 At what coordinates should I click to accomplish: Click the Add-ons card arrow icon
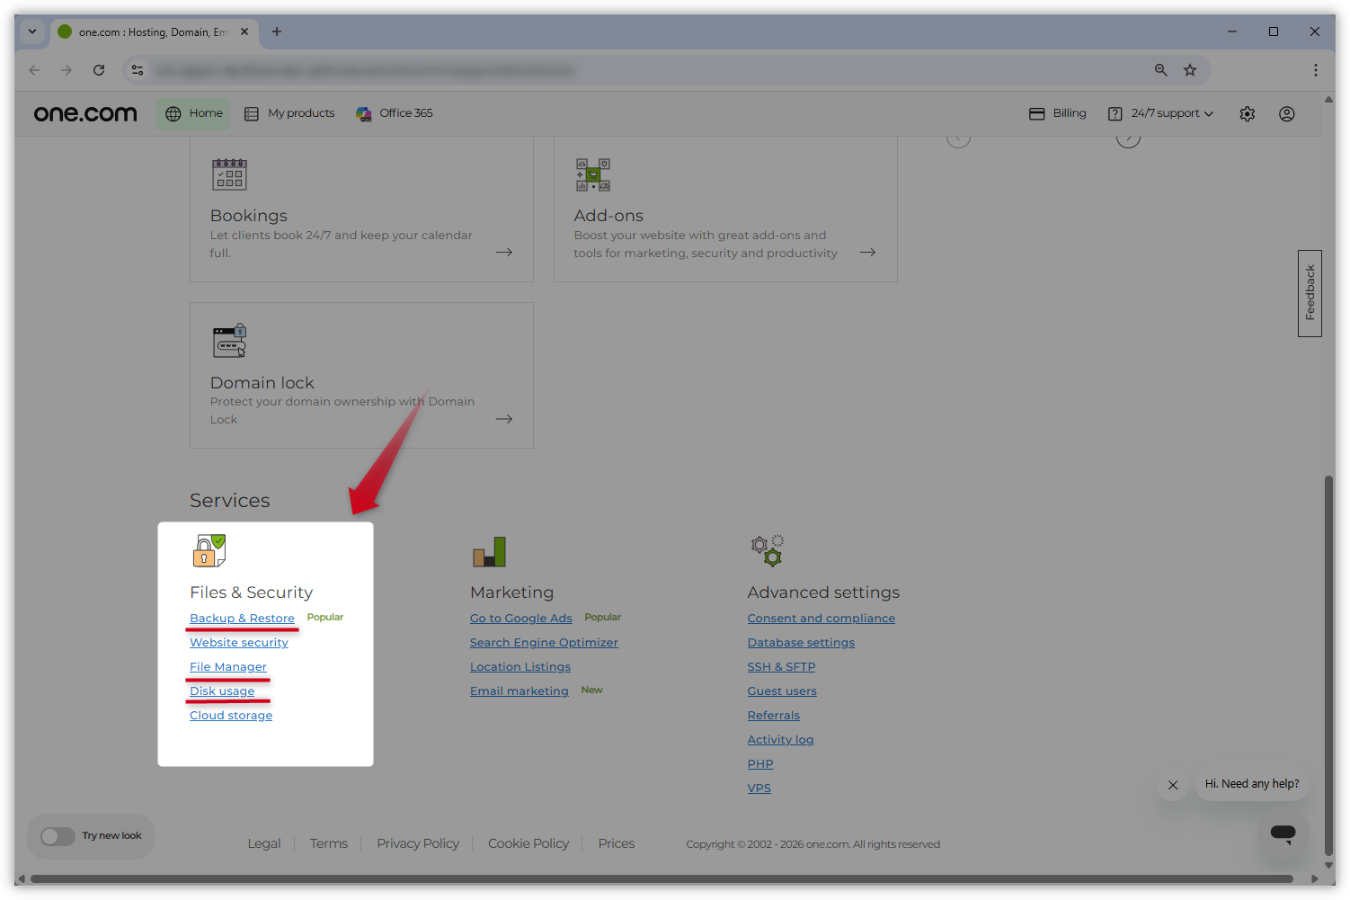[867, 253]
